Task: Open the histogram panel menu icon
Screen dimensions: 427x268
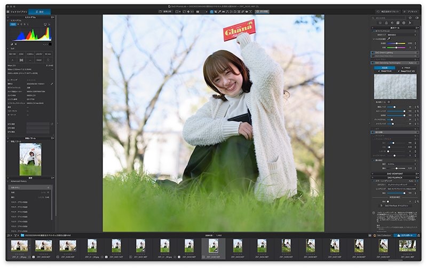Action: click(x=52, y=17)
